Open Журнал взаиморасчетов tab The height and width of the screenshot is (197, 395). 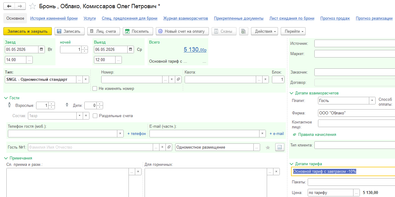186,18
